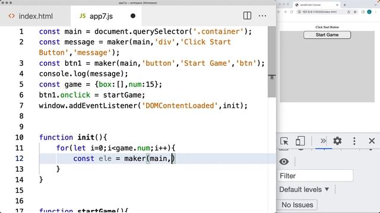
Task: View site information icon in address bar
Action: click(299, 12)
